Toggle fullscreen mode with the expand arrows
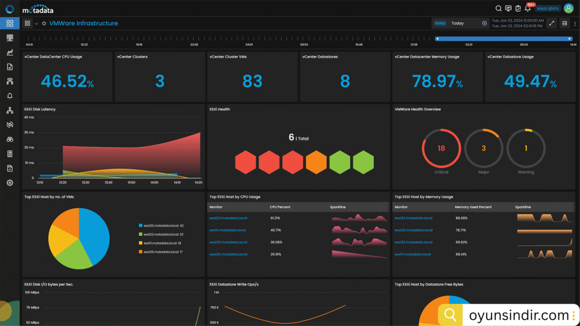The image size is (580, 326). [x=552, y=23]
